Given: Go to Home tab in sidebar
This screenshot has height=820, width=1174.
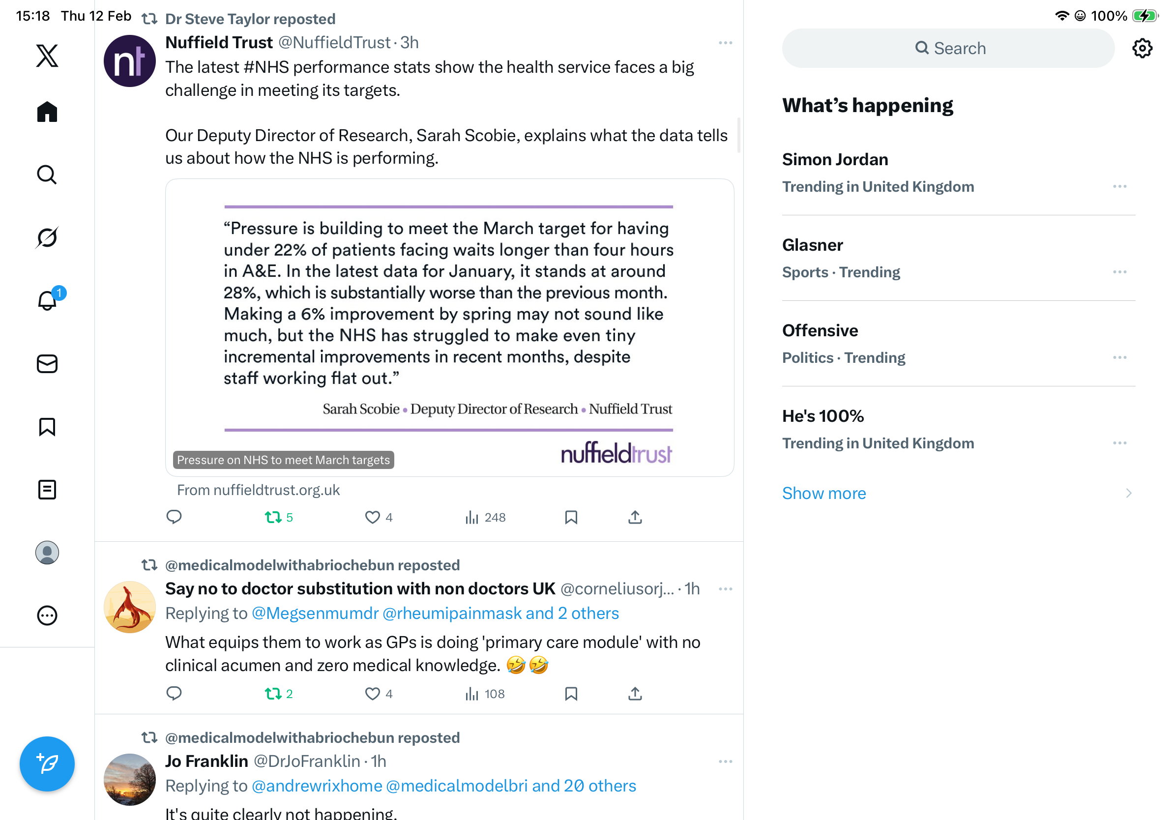Looking at the screenshot, I should click(x=47, y=112).
